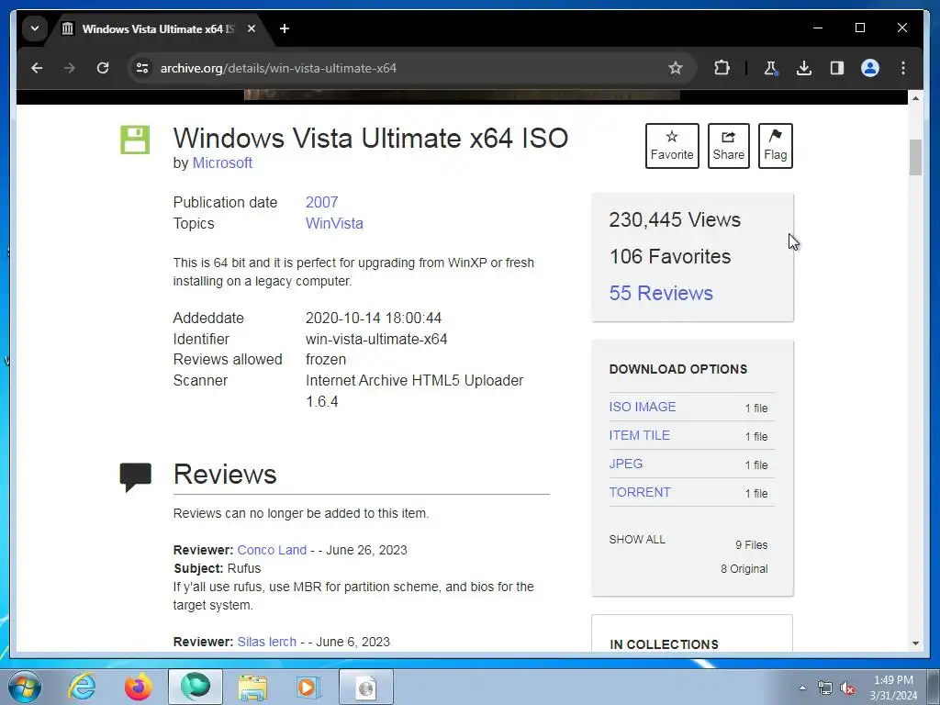Image resolution: width=940 pixels, height=705 pixels.
Task: Reload the archive.org page
Action: (x=103, y=68)
